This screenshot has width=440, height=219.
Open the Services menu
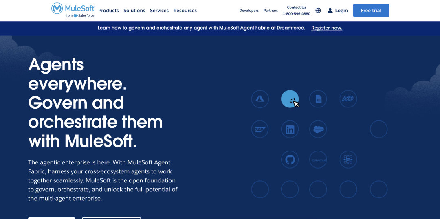[x=159, y=11]
